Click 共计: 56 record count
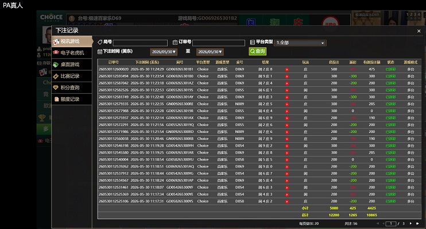The image size is (426, 229). pyautogui.click(x=351, y=224)
